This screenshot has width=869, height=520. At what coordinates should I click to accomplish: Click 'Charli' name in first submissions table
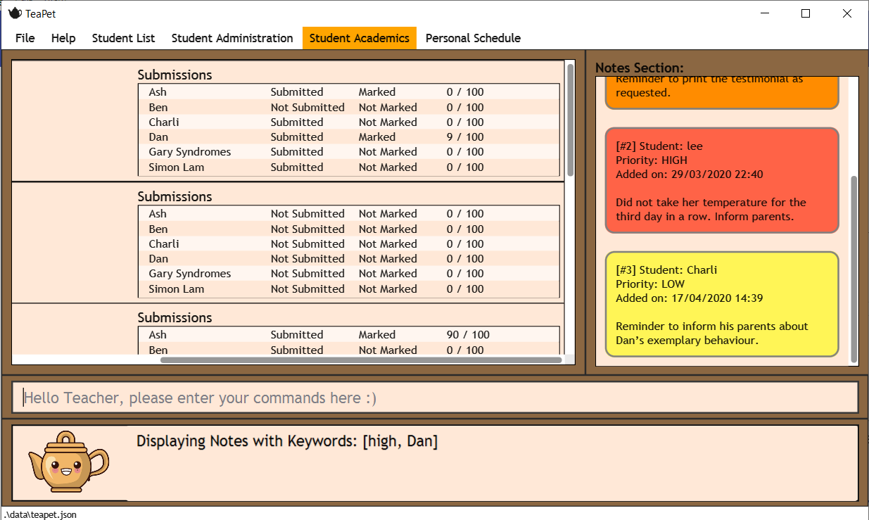pyautogui.click(x=164, y=122)
